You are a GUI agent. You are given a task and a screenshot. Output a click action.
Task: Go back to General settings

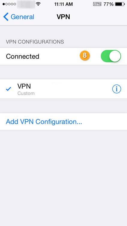[19, 17]
